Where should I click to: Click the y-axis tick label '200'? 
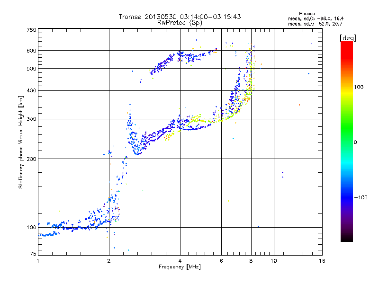click(31, 159)
